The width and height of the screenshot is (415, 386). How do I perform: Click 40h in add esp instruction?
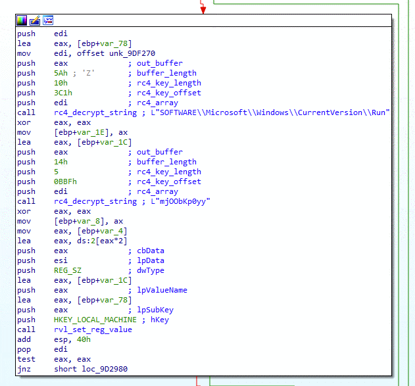(84, 339)
